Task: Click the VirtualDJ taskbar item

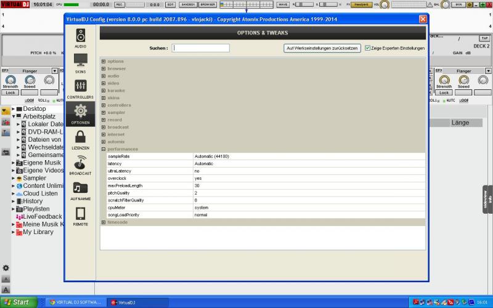Action: [x=137, y=302]
